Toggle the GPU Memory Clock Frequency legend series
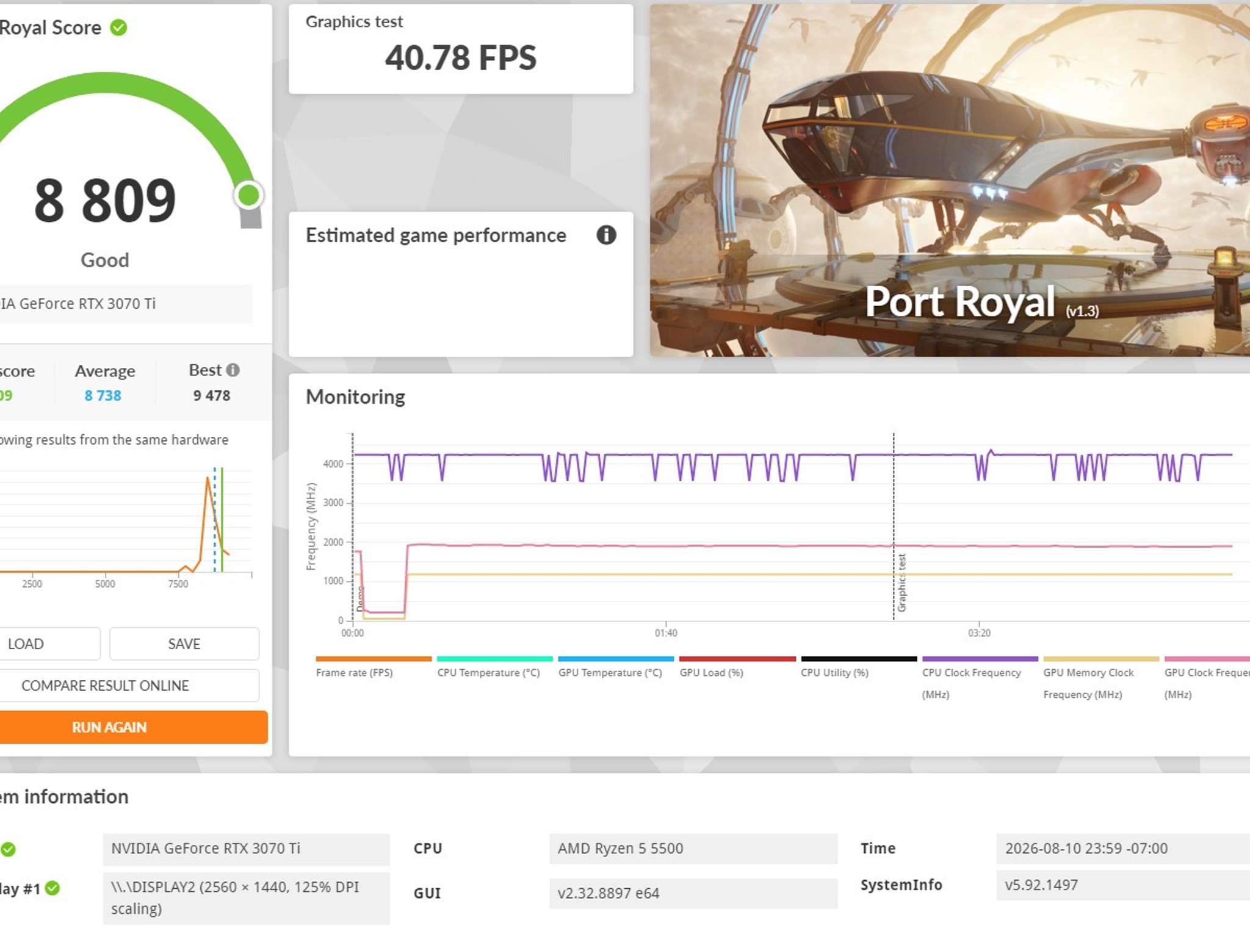Screen dimensions: 1250x937 point(1101,678)
